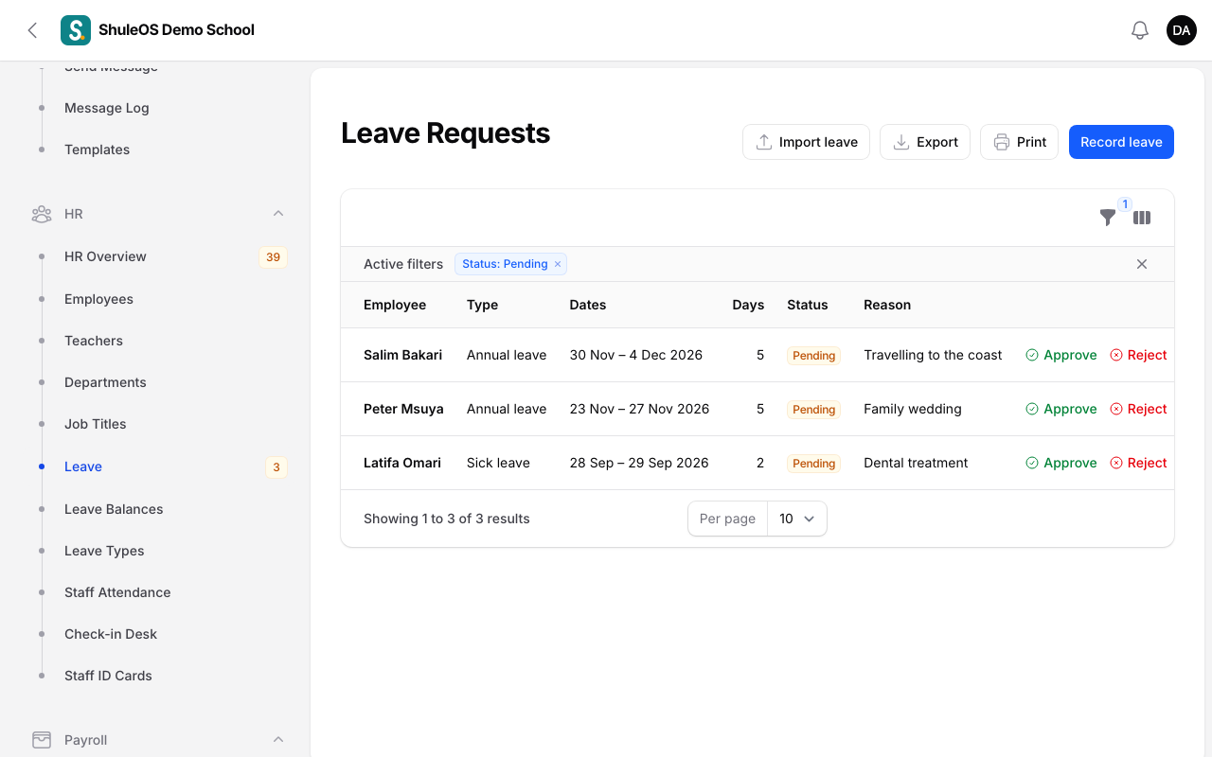Open Leave Types page
Viewport: 1212px width, 757px height.
pyautogui.click(x=104, y=551)
